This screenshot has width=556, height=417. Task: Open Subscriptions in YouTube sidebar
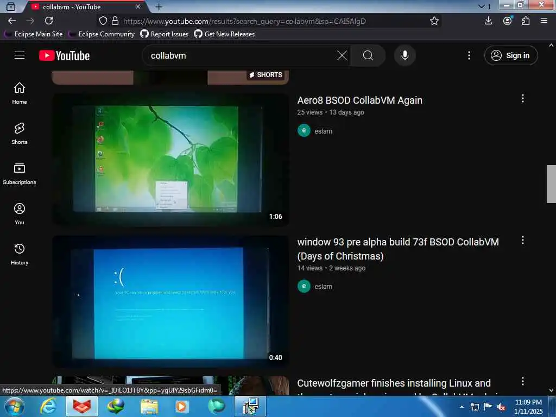[x=20, y=174]
